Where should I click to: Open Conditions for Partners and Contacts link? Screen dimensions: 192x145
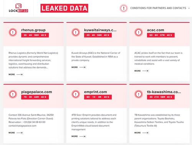158,8
